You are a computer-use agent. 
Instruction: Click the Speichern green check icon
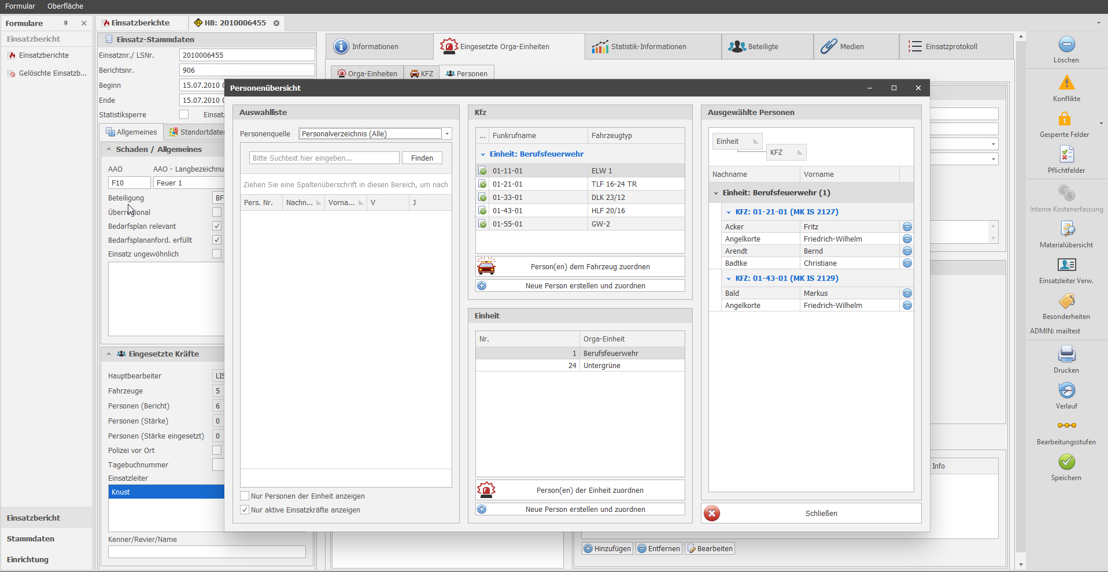coord(1066,462)
